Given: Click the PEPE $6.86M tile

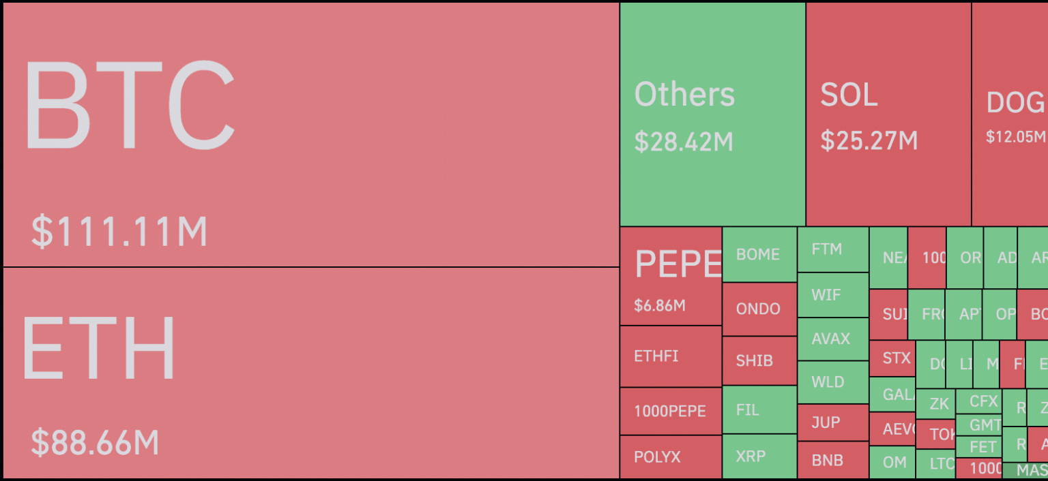Looking at the screenshot, I should click(x=671, y=276).
